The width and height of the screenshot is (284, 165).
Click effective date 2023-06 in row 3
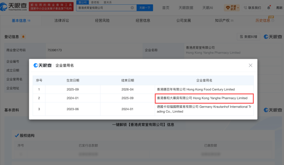pyautogui.click(x=73, y=109)
